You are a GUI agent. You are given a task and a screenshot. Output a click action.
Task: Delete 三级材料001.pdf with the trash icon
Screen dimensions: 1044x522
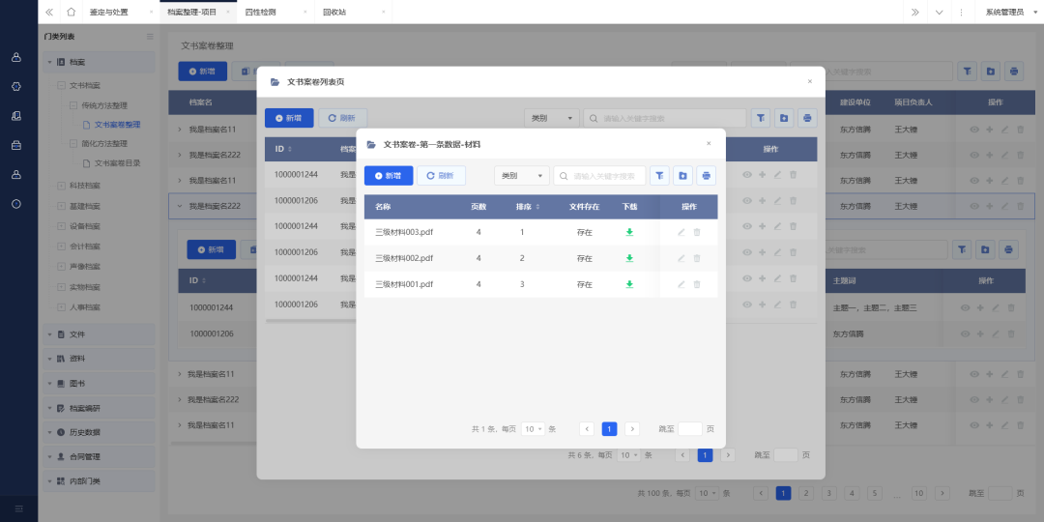coord(697,284)
